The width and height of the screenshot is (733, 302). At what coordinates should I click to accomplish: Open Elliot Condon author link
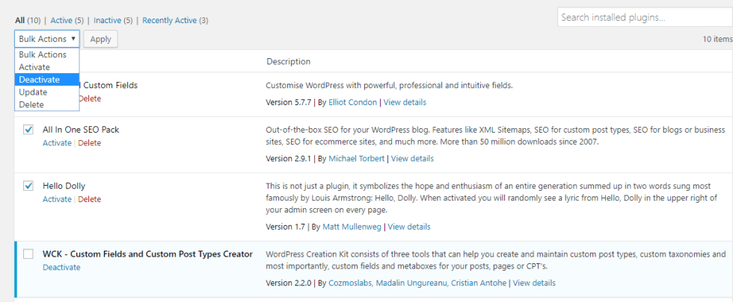coord(352,103)
